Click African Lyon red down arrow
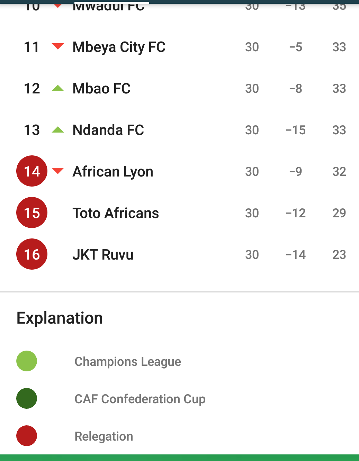Viewport: 359px width, 461px height. 58,171
